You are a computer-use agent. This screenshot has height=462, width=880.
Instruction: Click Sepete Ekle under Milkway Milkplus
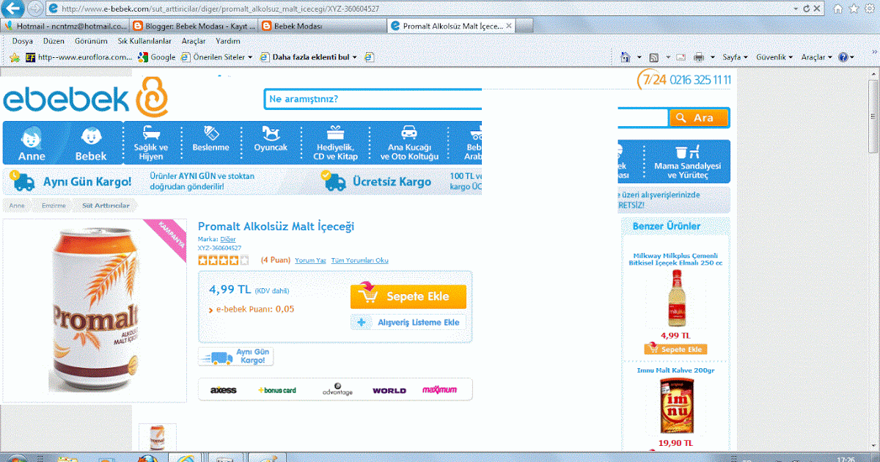tap(675, 349)
